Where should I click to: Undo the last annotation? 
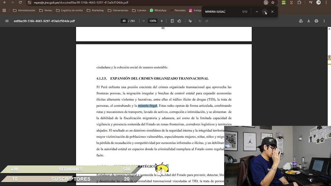coord(200,21)
